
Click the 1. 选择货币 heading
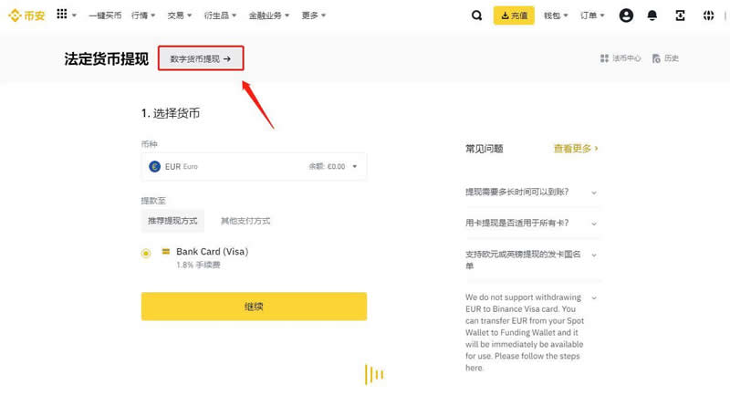click(171, 113)
